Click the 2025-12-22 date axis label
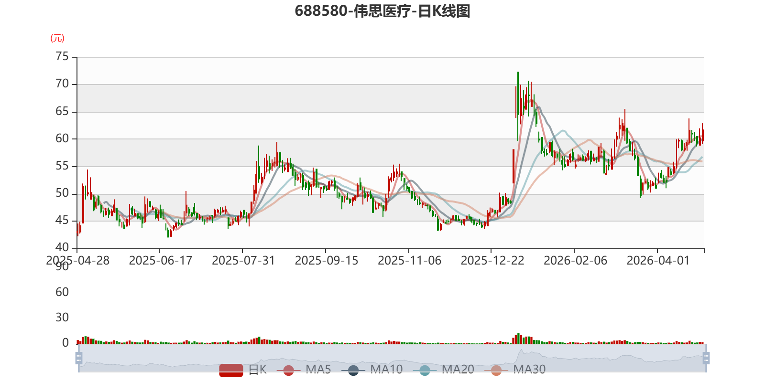Viewport: 765px width, 382px height. tap(492, 261)
